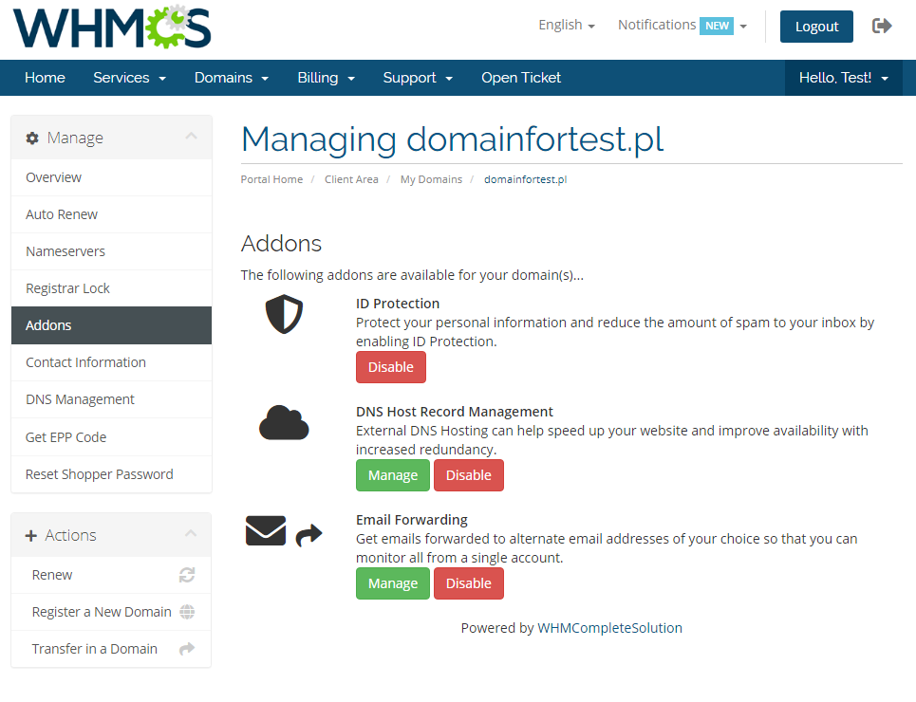This screenshot has width=916, height=702.
Task: Click the Portal Home breadcrumb
Action: [271, 179]
